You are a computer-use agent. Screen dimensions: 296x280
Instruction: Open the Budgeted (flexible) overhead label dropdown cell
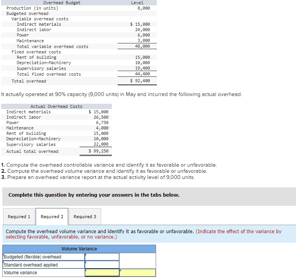click(x=43, y=257)
